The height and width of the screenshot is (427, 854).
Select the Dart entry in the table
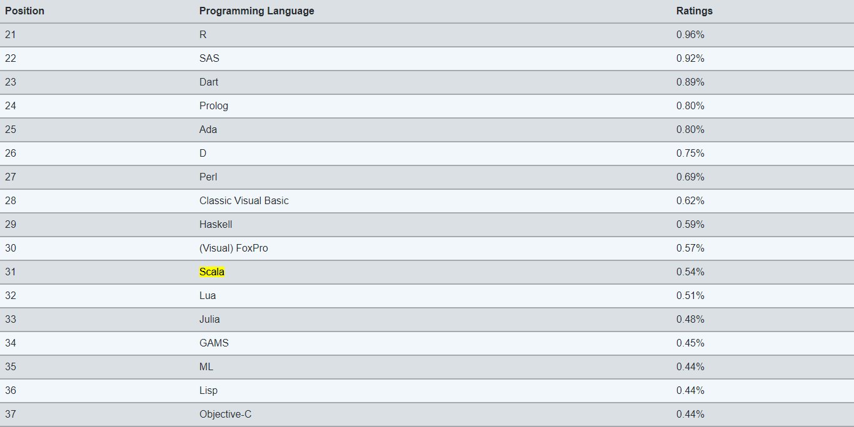point(209,82)
